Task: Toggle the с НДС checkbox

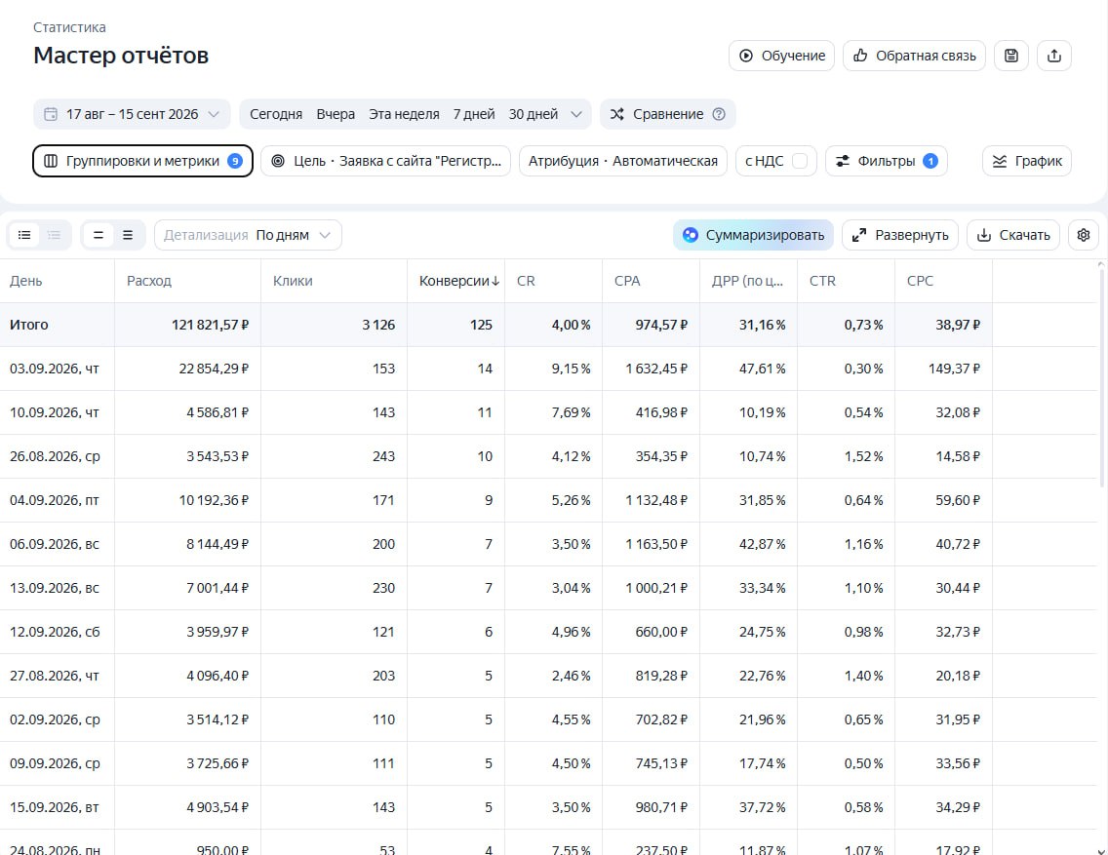Action: pos(800,161)
